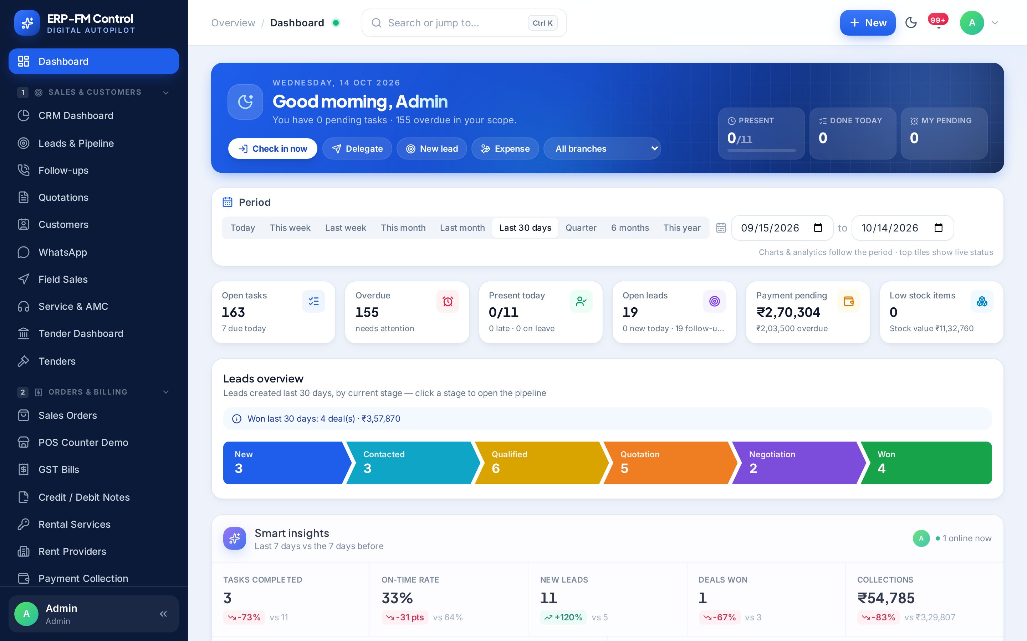This screenshot has width=1027, height=641.
Task: Switch period to Quarter
Action: (581, 228)
